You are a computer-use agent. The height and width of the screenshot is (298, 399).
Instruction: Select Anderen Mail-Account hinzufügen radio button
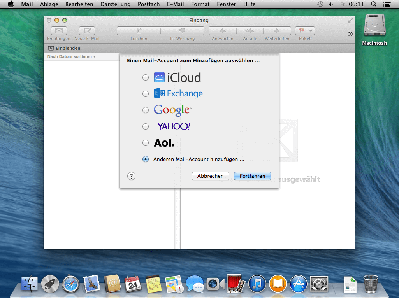point(146,159)
